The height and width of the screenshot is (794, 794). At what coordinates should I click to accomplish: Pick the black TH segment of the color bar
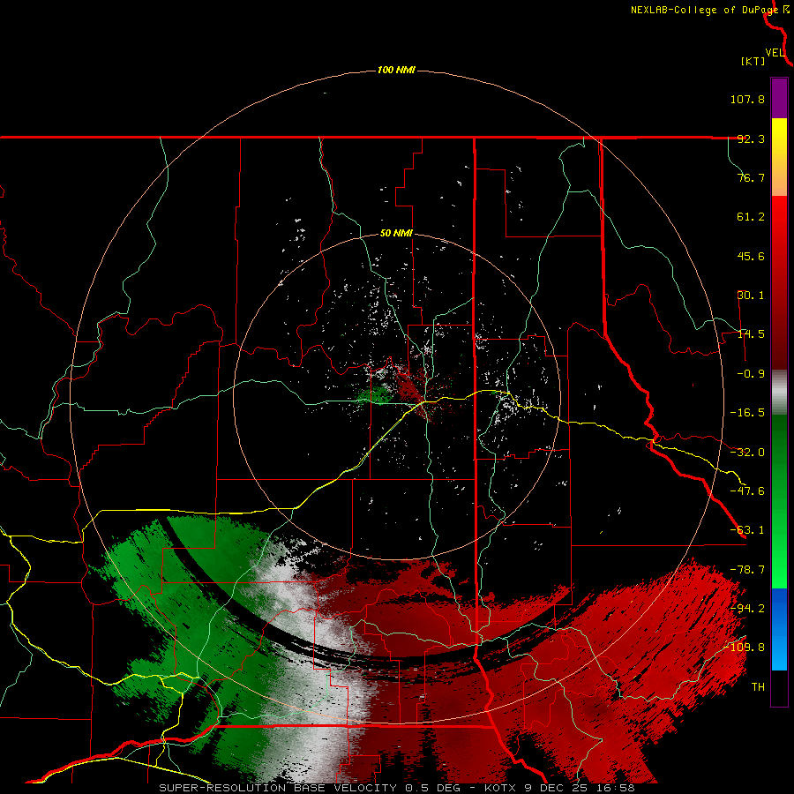(x=779, y=687)
